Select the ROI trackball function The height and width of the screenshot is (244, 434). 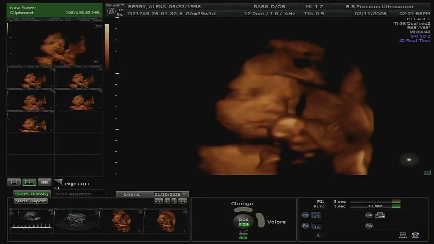(243, 238)
